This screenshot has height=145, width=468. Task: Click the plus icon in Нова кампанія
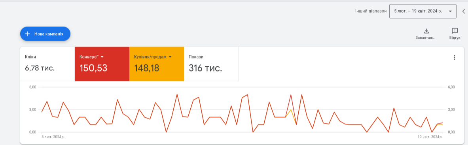(x=27, y=34)
